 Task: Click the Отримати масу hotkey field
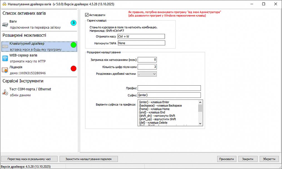tap(141, 36)
